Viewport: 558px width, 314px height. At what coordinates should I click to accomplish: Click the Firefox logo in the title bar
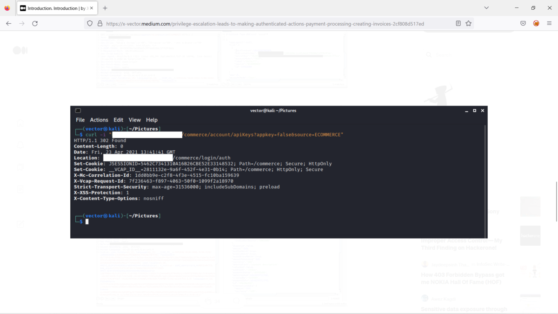[x=7, y=8]
